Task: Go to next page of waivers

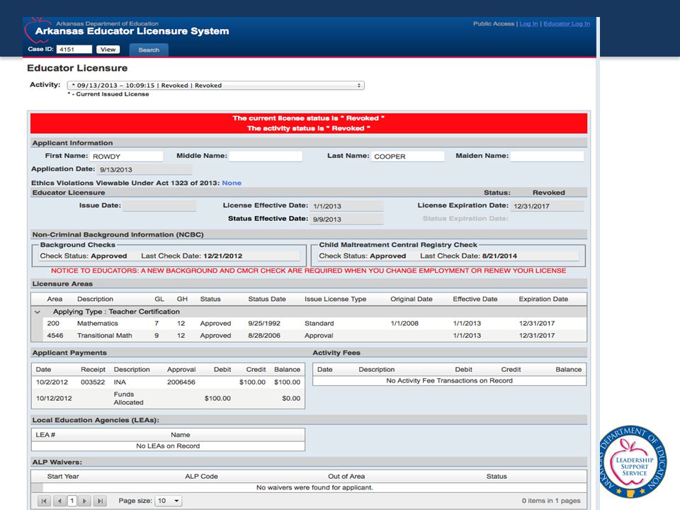Action: pyautogui.click(x=84, y=501)
